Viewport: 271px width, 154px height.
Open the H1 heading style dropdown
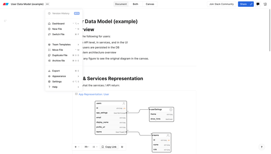point(87,147)
